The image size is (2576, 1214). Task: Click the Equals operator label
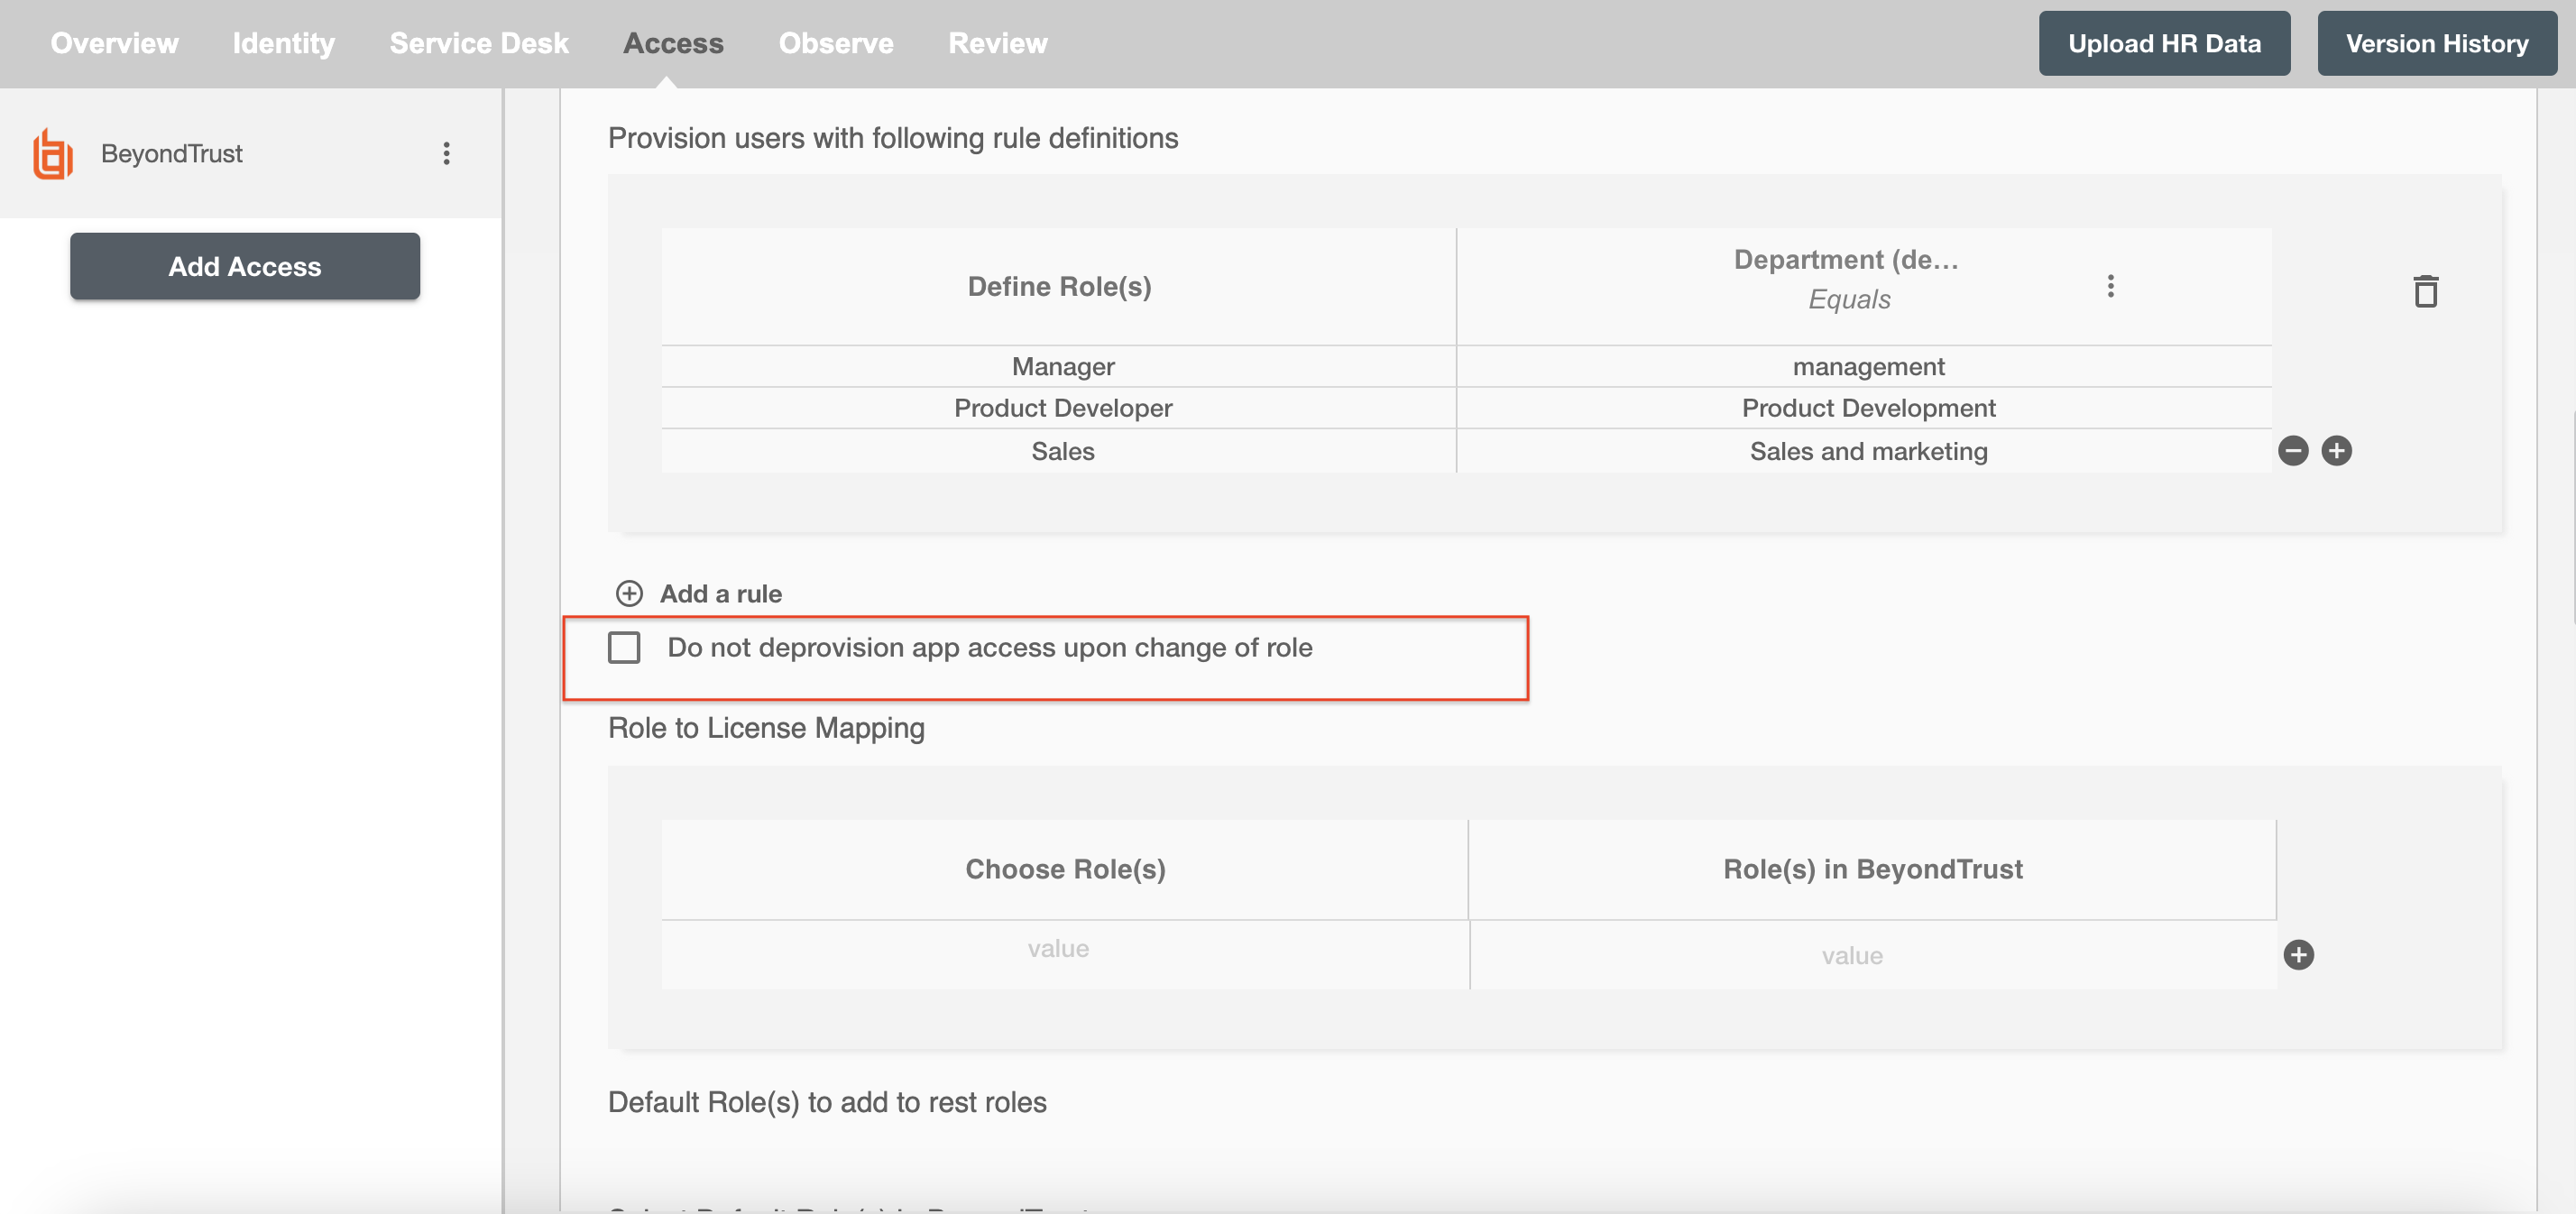1849,300
